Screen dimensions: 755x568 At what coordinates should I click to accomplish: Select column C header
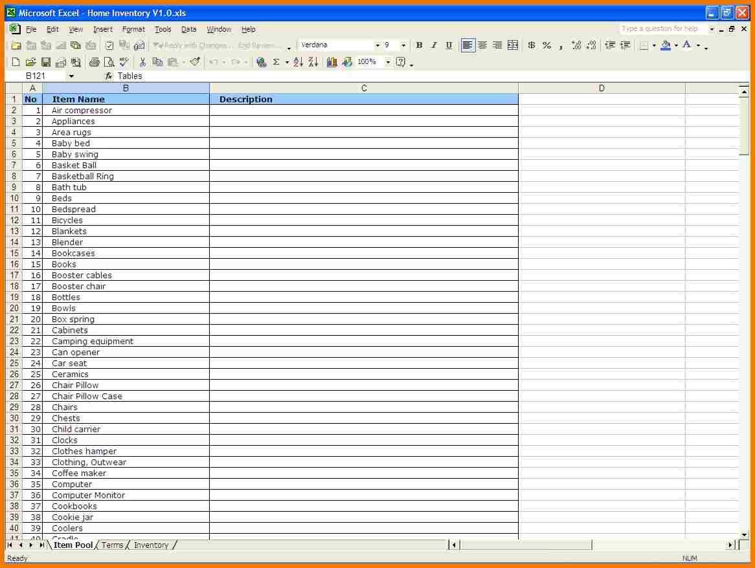pos(364,88)
